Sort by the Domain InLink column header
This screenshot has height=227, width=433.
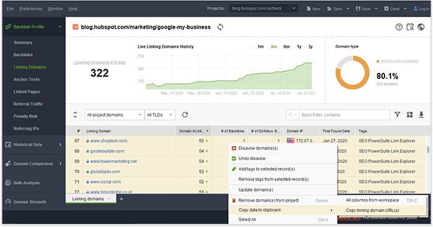click(194, 131)
